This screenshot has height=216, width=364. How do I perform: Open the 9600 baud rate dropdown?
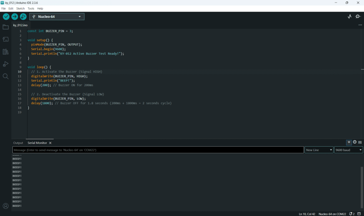click(x=348, y=150)
